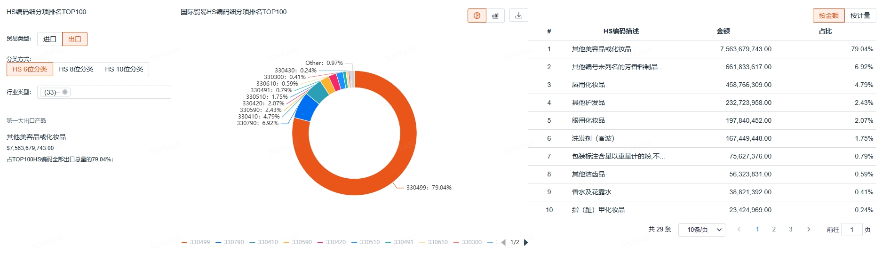Go to page 2 of table

tap(774, 230)
